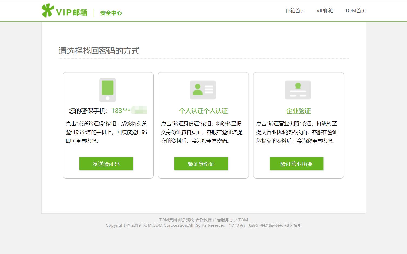Click the description text starting 点击"验证营业执照"按钮
Screen dimensions: 407x254
tap(297, 132)
